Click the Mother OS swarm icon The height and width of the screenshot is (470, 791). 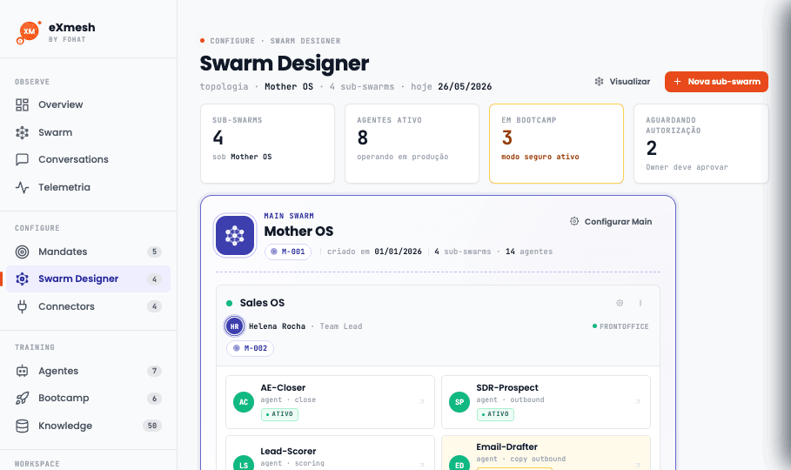tap(235, 235)
